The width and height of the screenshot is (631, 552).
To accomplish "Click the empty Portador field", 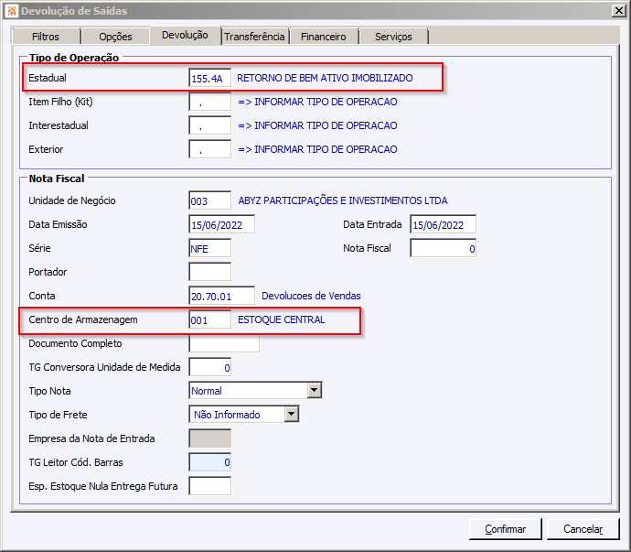I will tap(210, 272).
